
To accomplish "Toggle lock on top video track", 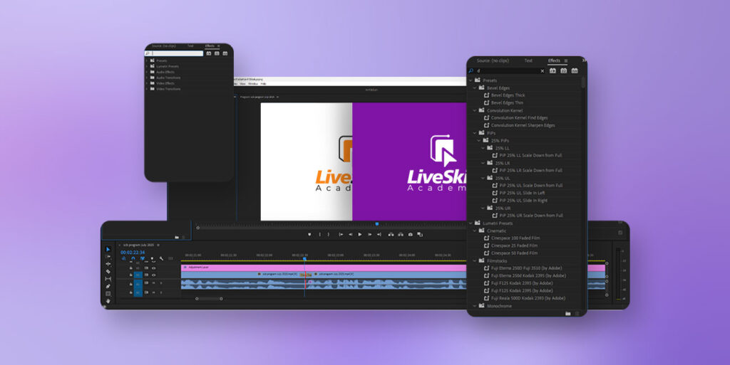I will click(131, 268).
